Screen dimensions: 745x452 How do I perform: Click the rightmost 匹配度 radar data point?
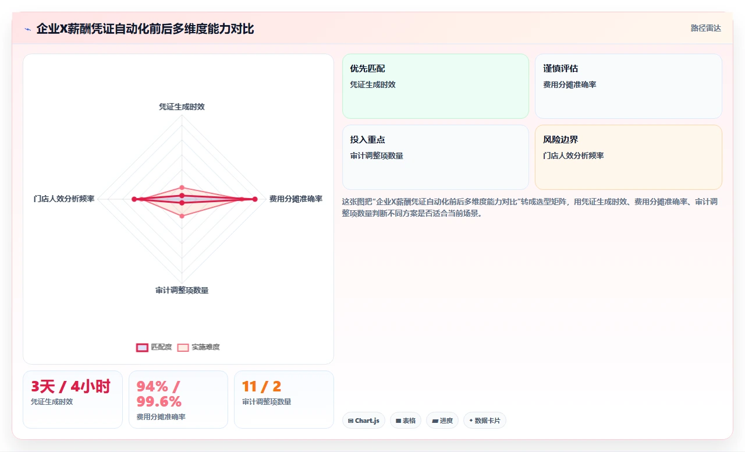point(254,199)
